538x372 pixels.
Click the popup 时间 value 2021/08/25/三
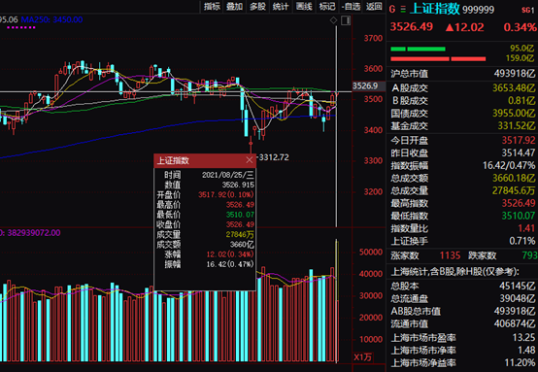click(228, 175)
